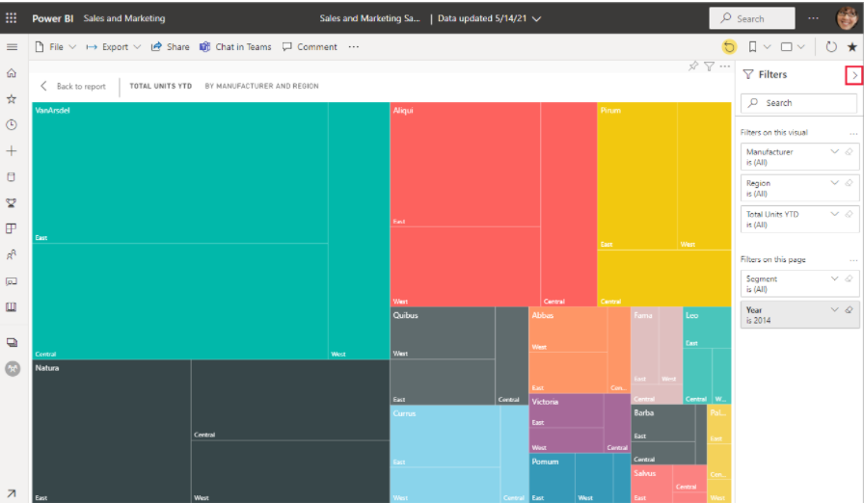Toggle the navigation pane hamburger icon
864x503 pixels.
(x=12, y=47)
